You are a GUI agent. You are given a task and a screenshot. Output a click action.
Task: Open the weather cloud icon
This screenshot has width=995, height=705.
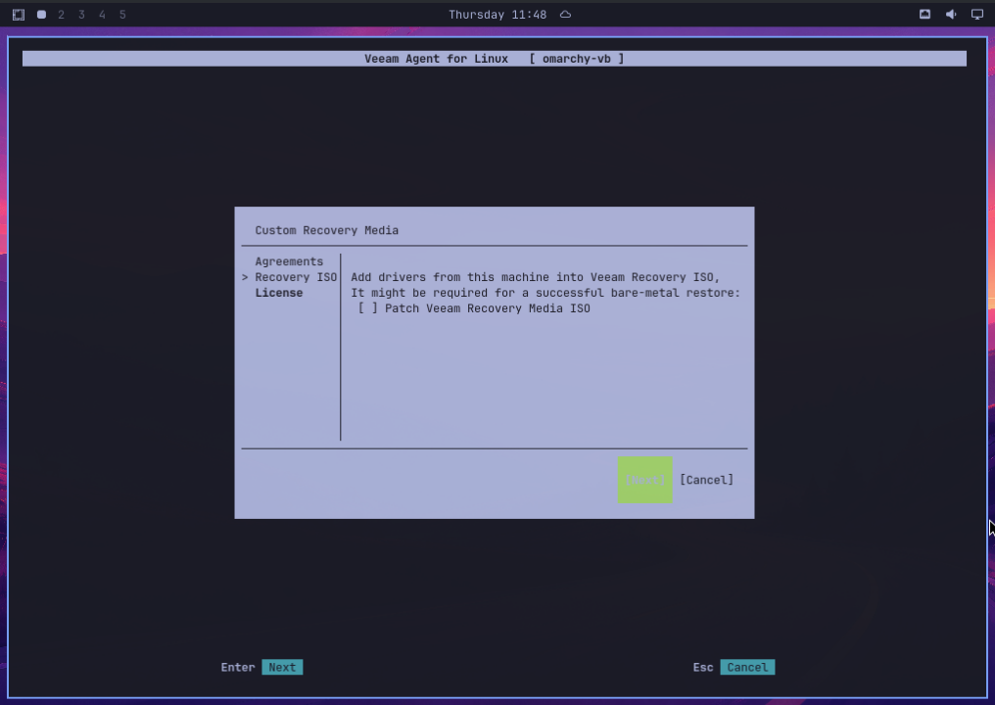[565, 15]
